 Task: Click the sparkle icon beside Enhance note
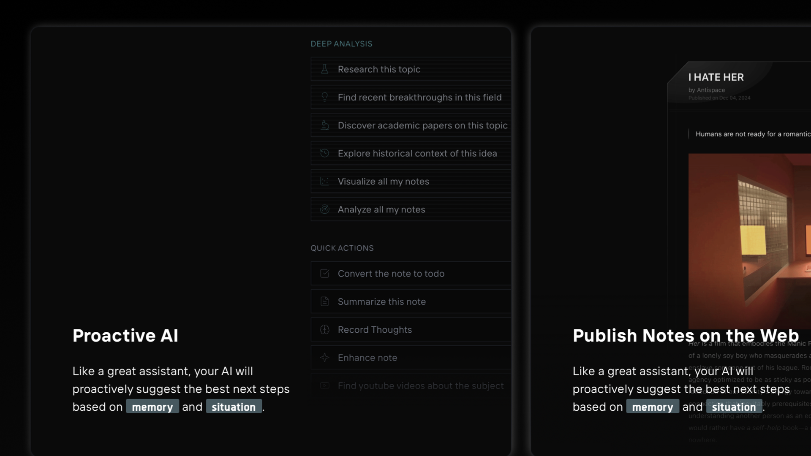[324, 358]
